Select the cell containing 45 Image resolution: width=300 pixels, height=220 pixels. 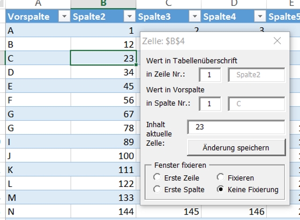point(103,86)
